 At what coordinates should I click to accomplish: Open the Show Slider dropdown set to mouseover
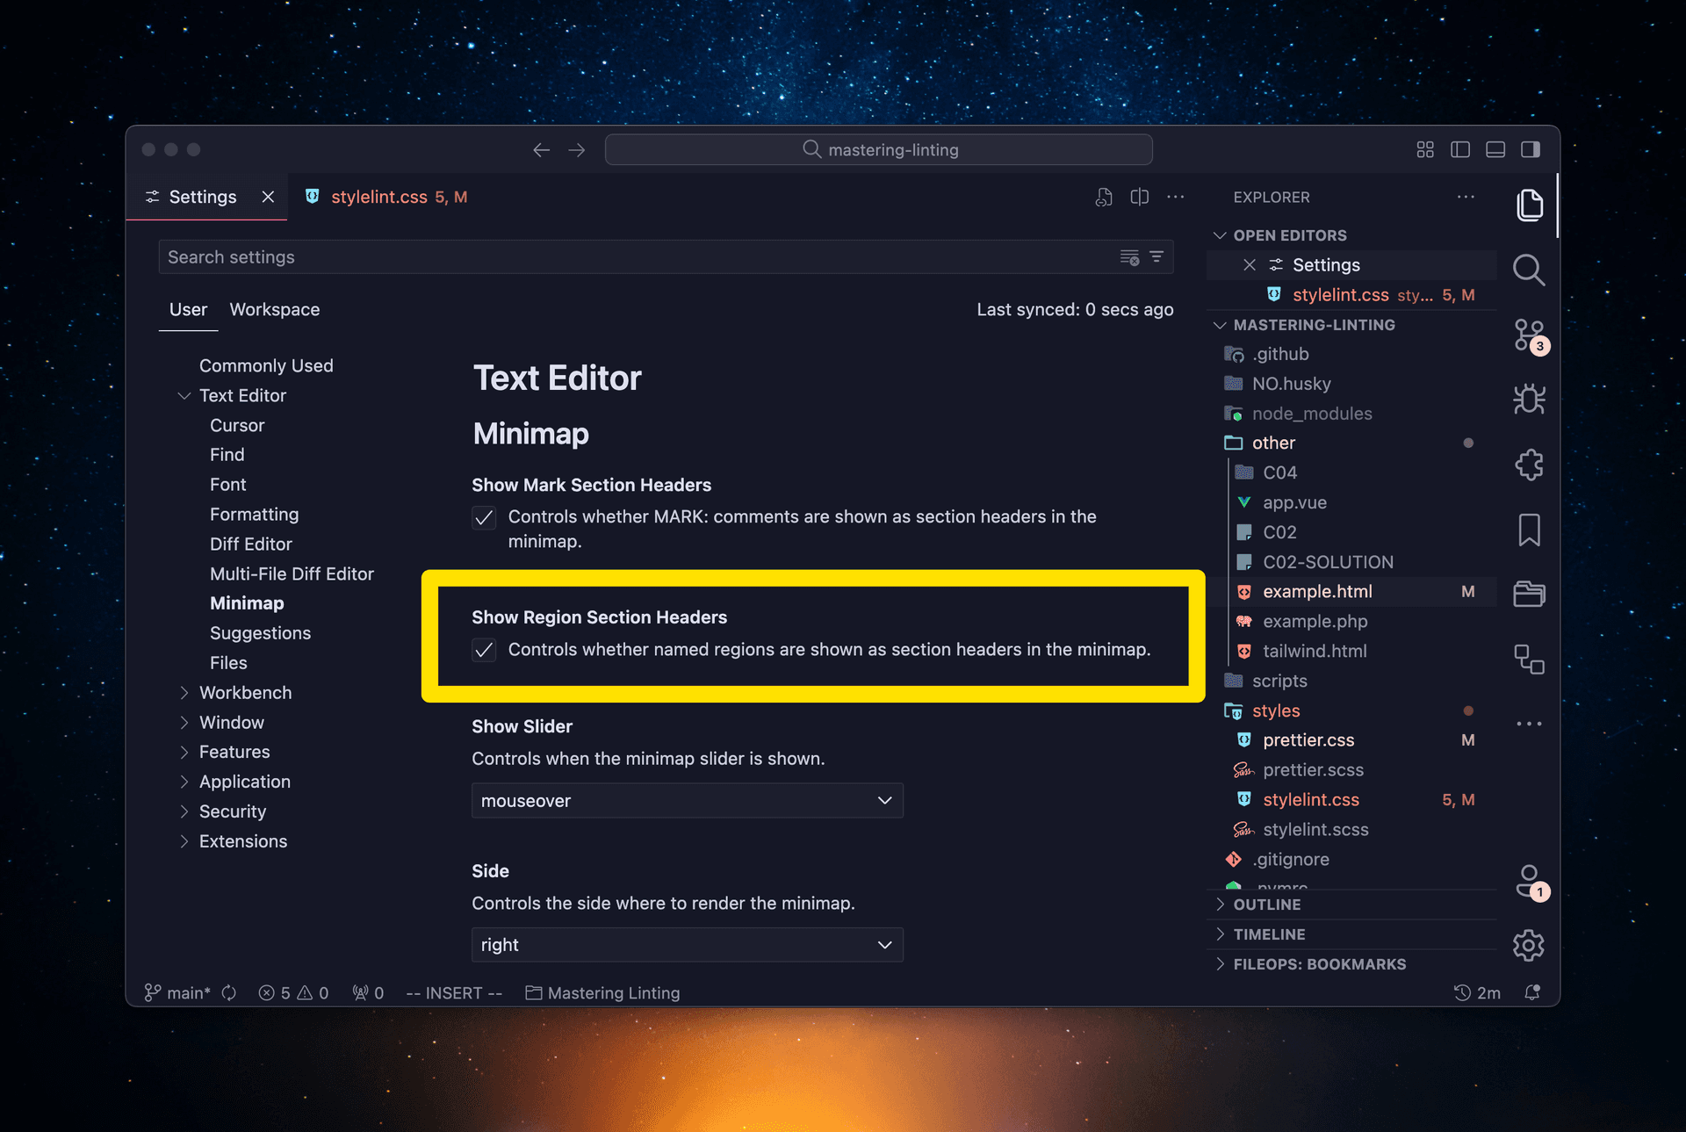(x=687, y=800)
